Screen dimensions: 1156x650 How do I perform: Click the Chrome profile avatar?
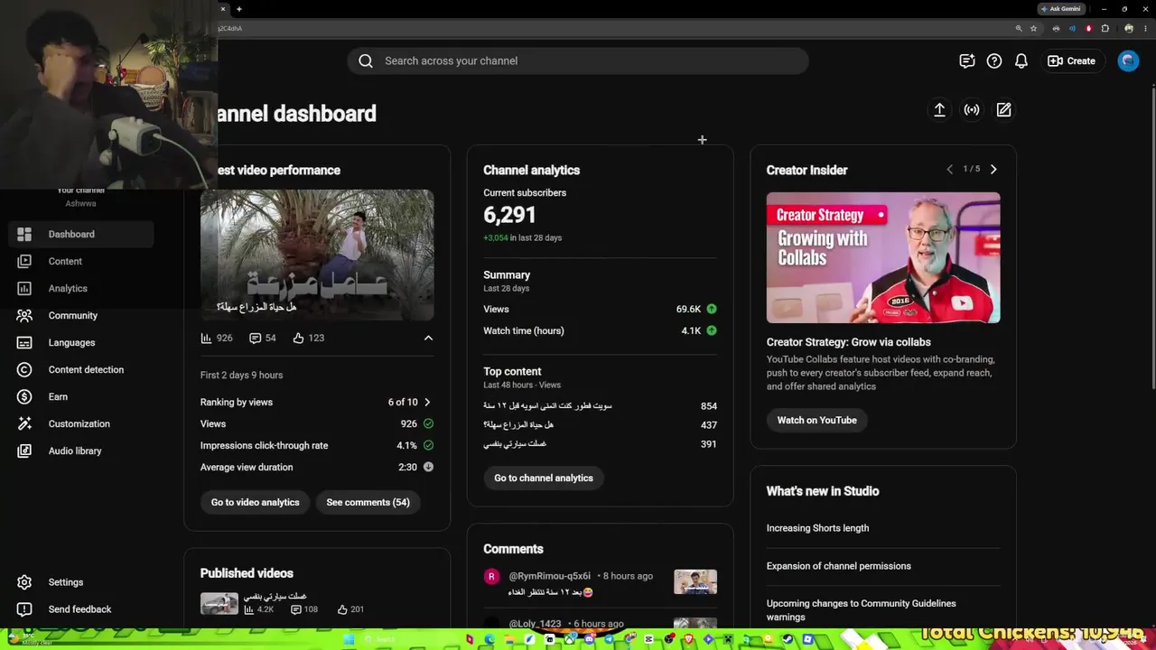coord(1129,28)
